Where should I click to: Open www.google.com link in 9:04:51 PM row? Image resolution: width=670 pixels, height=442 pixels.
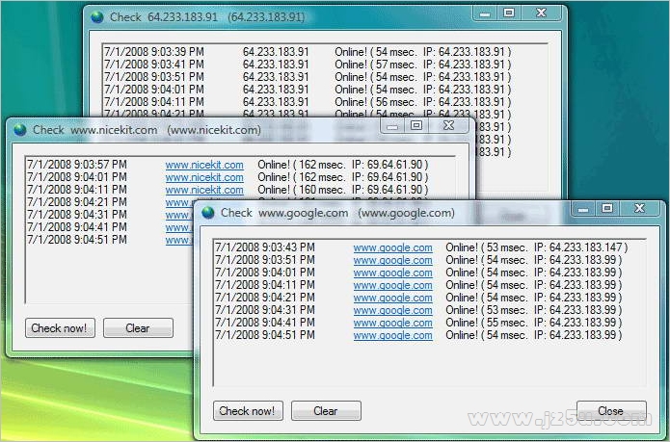392,335
